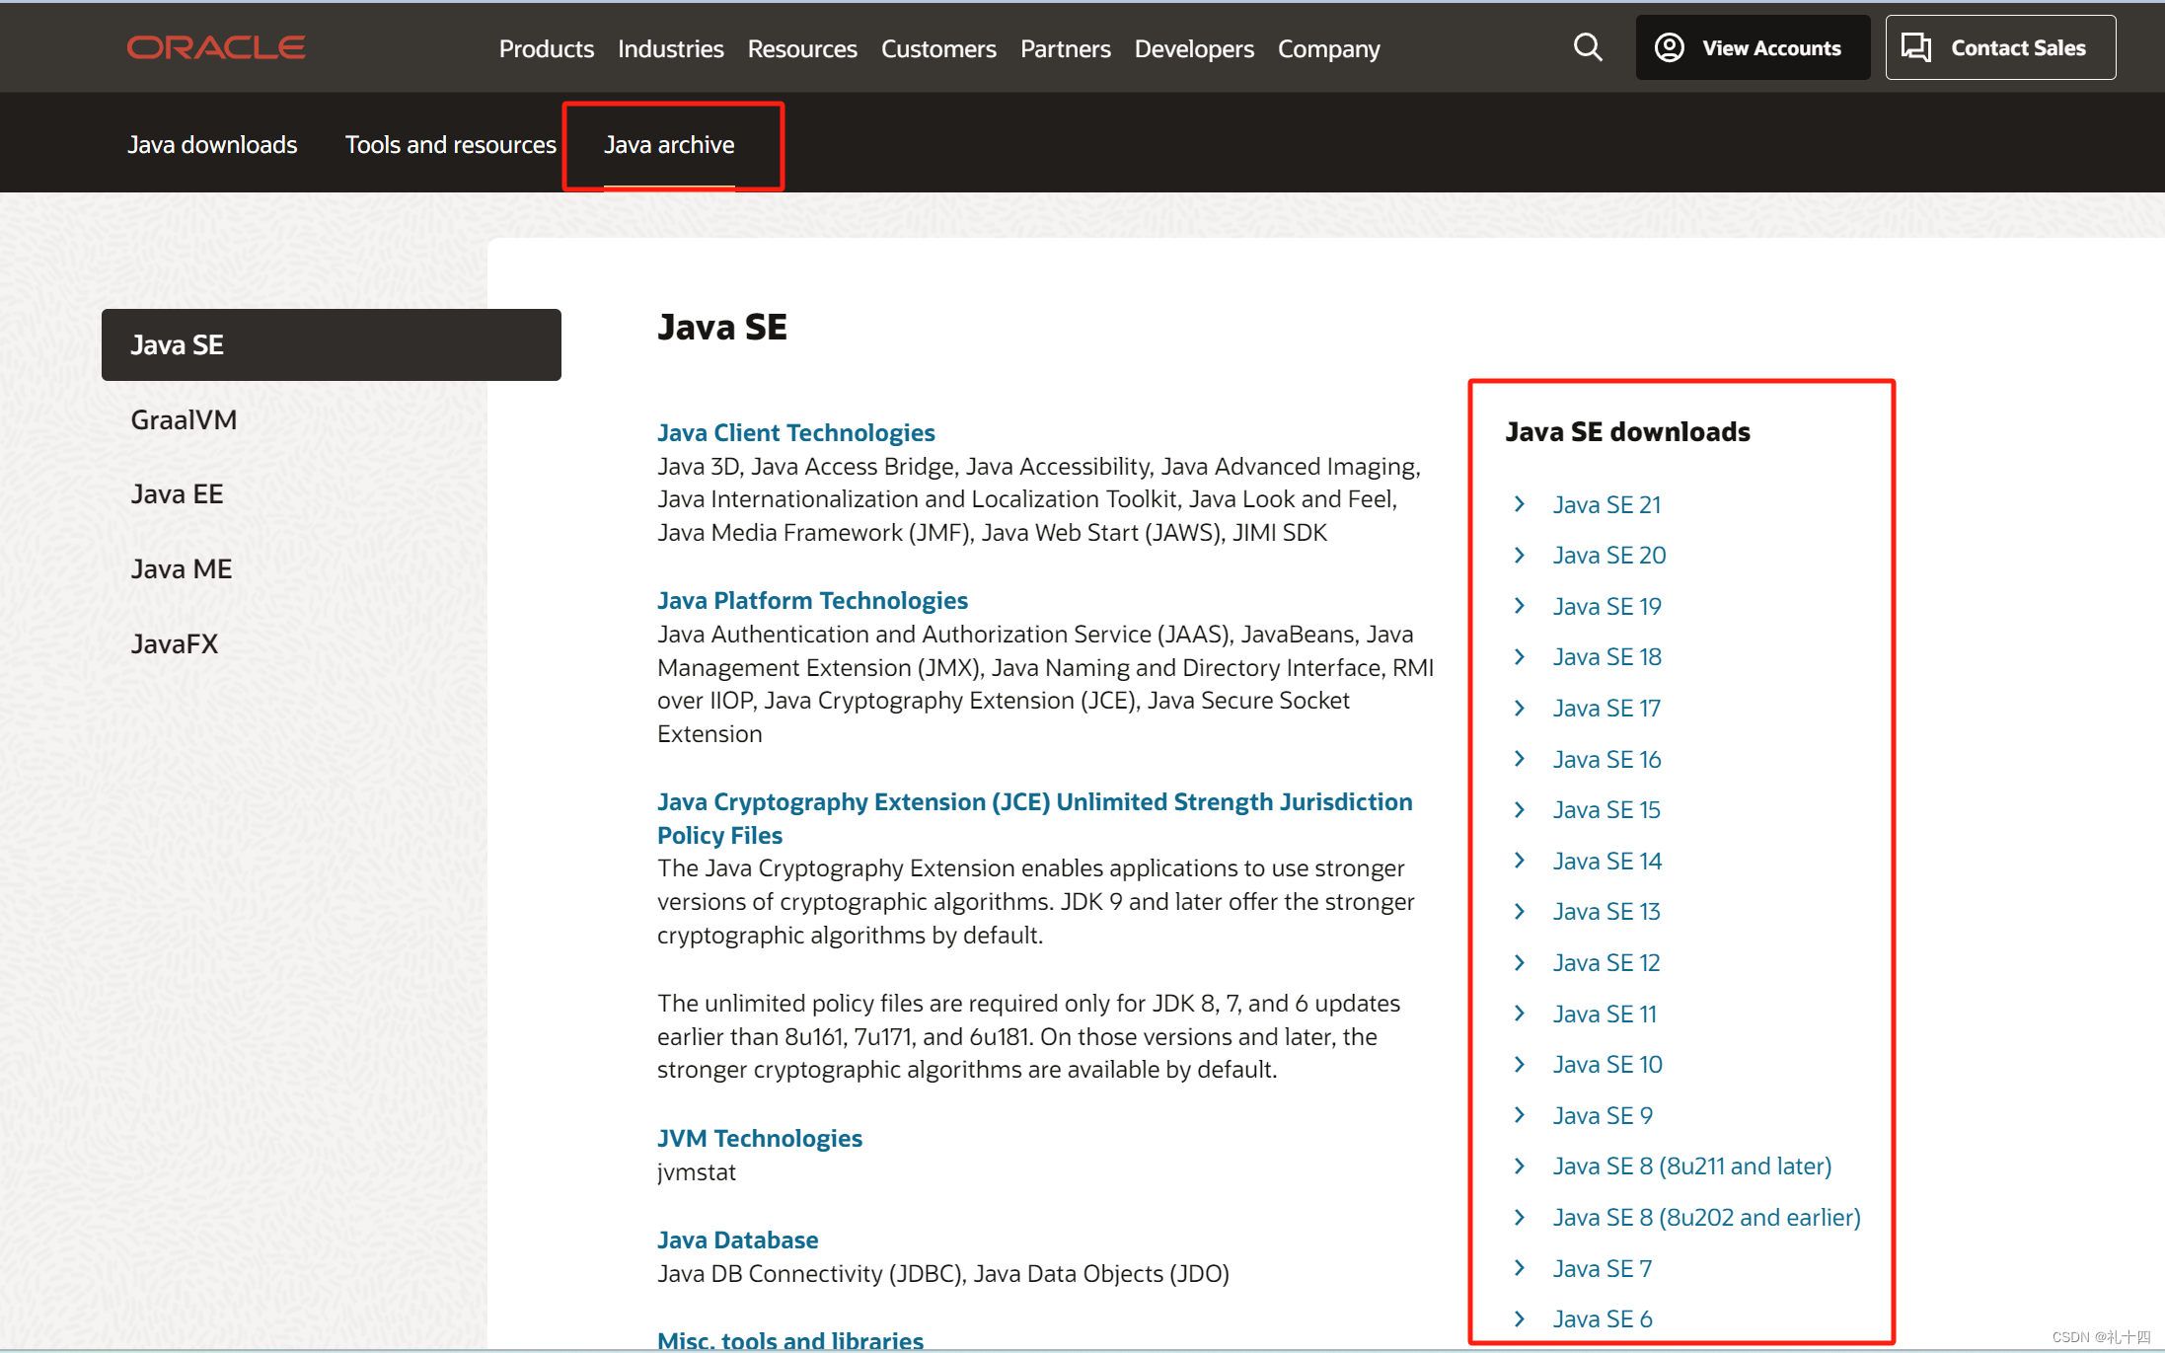Image resolution: width=2165 pixels, height=1353 pixels.
Task: Open the Java SE 19 download link
Action: tap(1606, 606)
